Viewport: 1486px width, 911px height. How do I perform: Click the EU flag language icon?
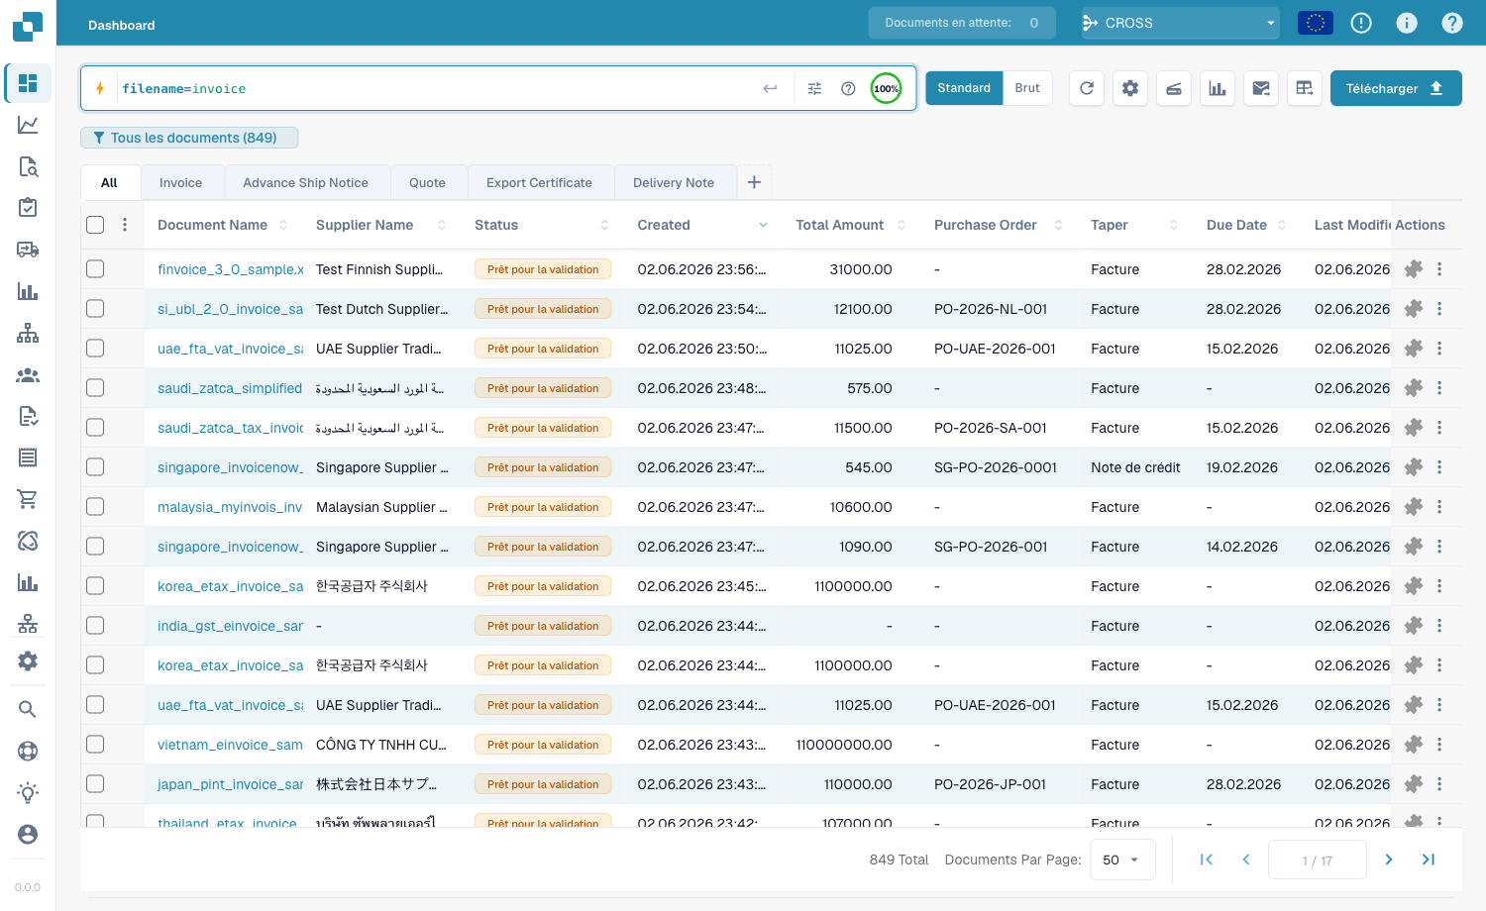(1316, 23)
